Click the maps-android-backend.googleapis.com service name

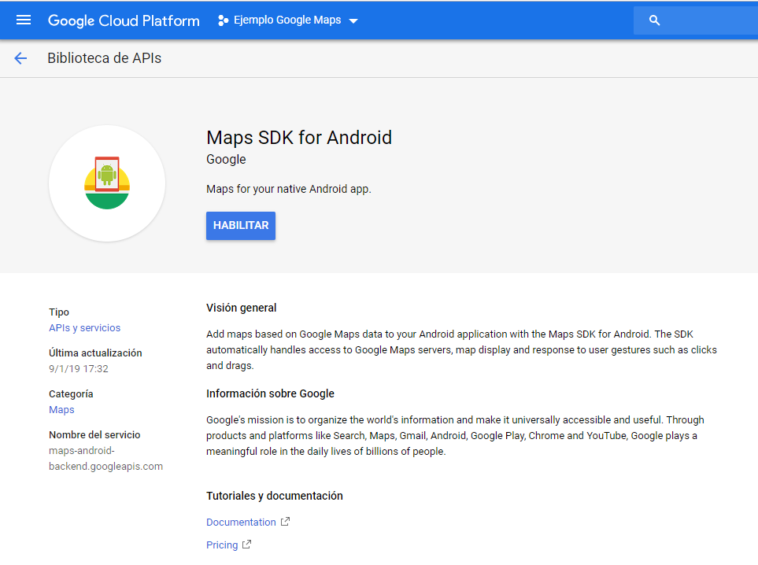click(105, 458)
